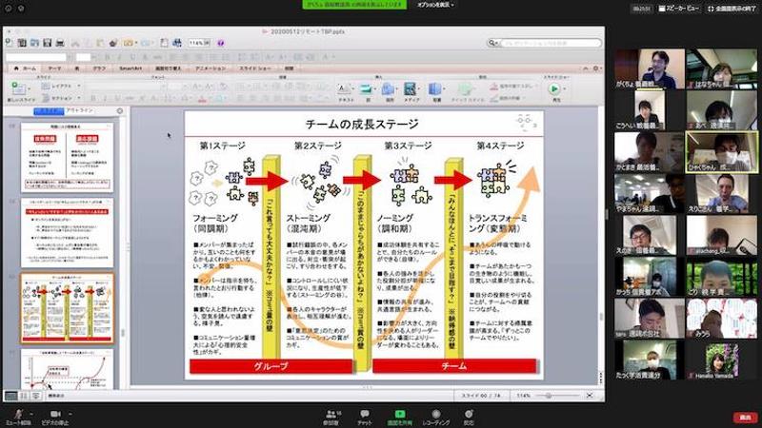Select the 画面切り替え ribbon tab
This screenshot has height=428, width=762.
click(x=169, y=68)
